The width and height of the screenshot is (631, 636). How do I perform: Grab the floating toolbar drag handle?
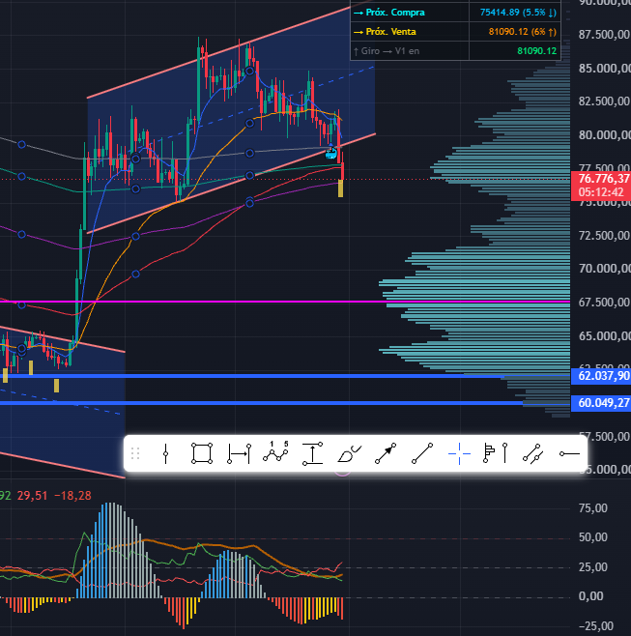[x=135, y=453]
